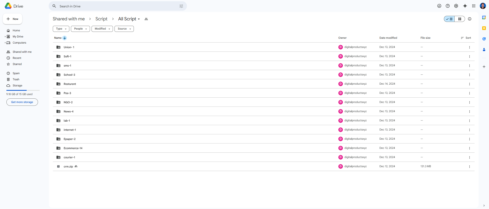Open Trash in the sidebar

point(16,79)
